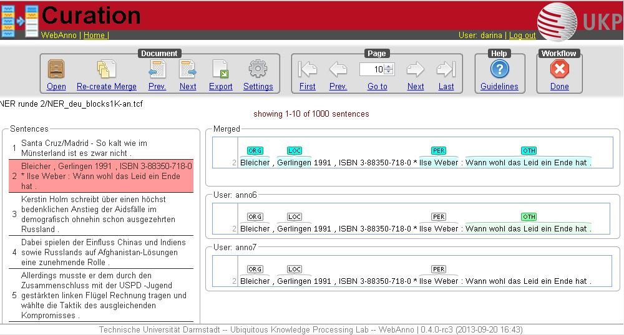This screenshot has height=335, width=624.
Task: Click the PER tag in anno7 panel
Action: [x=439, y=269]
